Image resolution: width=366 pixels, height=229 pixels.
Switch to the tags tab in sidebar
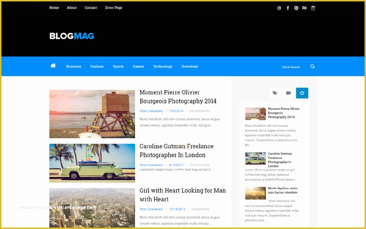click(275, 93)
